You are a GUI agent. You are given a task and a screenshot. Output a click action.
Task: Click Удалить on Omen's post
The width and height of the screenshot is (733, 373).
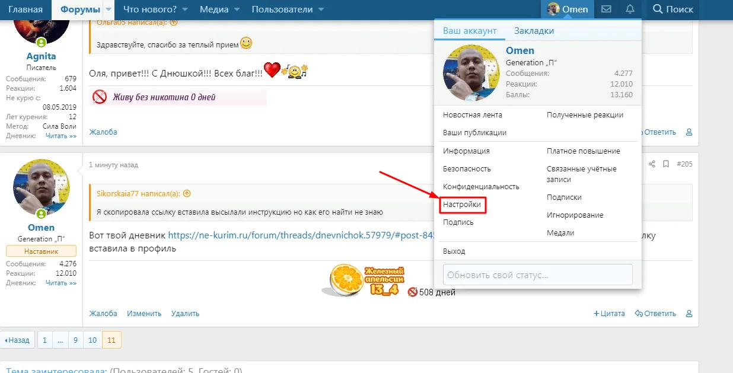186,314
